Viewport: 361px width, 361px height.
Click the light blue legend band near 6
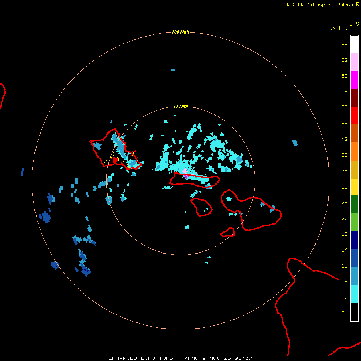click(x=354, y=276)
